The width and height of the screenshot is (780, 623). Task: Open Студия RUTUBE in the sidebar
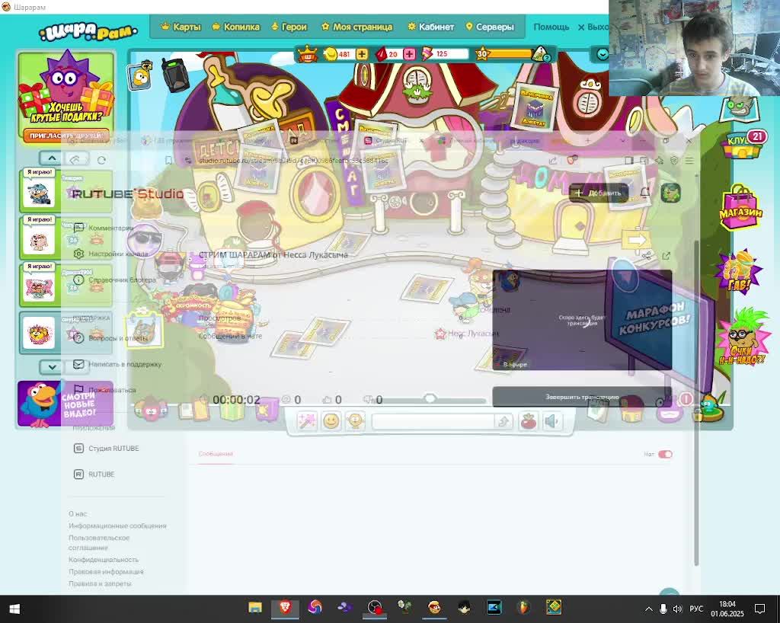click(107, 448)
